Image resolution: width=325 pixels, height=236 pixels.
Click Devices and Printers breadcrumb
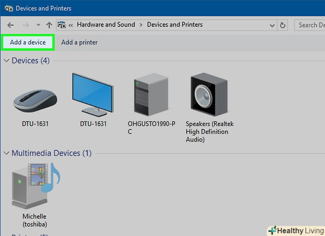175,25
